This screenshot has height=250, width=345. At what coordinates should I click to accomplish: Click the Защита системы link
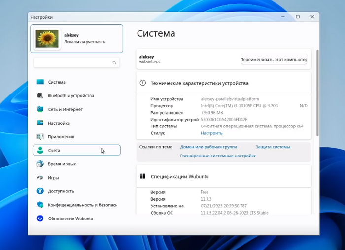(273, 147)
